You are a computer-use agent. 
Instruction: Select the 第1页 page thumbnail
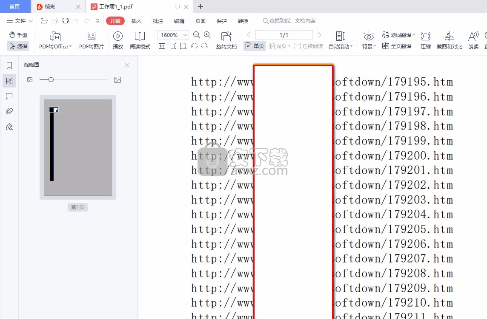[x=77, y=147]
